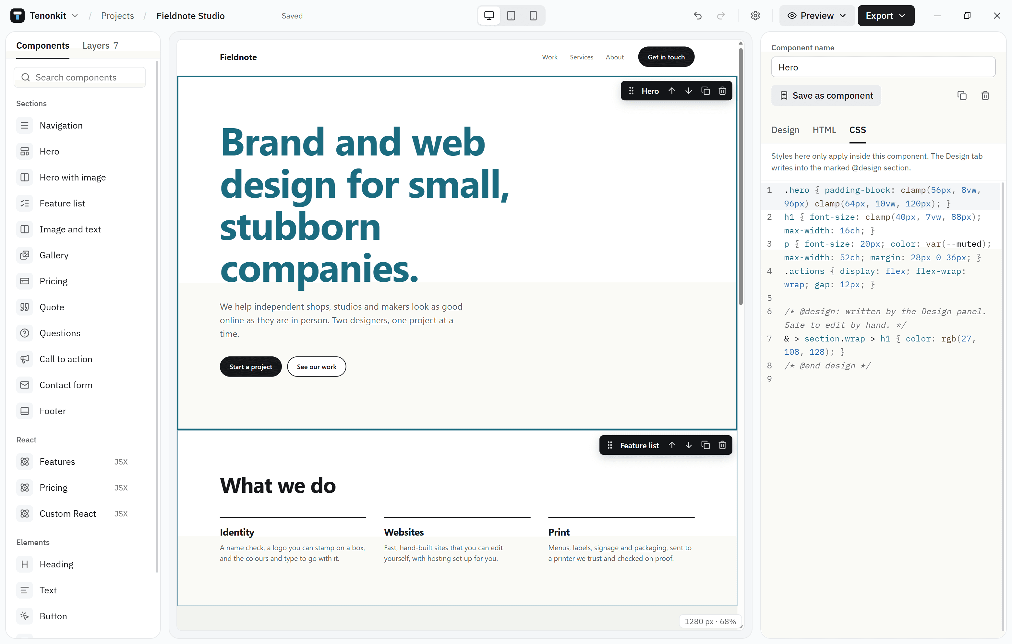
Task: Add a Pricing section component
Action: click(79, 281)
